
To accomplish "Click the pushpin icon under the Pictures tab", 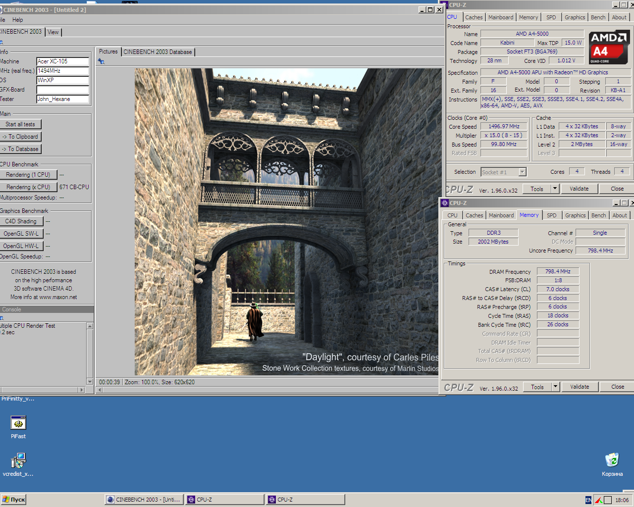I will pyautogui.click(x=101, y=61).
